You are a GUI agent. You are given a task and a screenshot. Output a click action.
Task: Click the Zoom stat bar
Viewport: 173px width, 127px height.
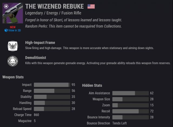pos(131,105)
